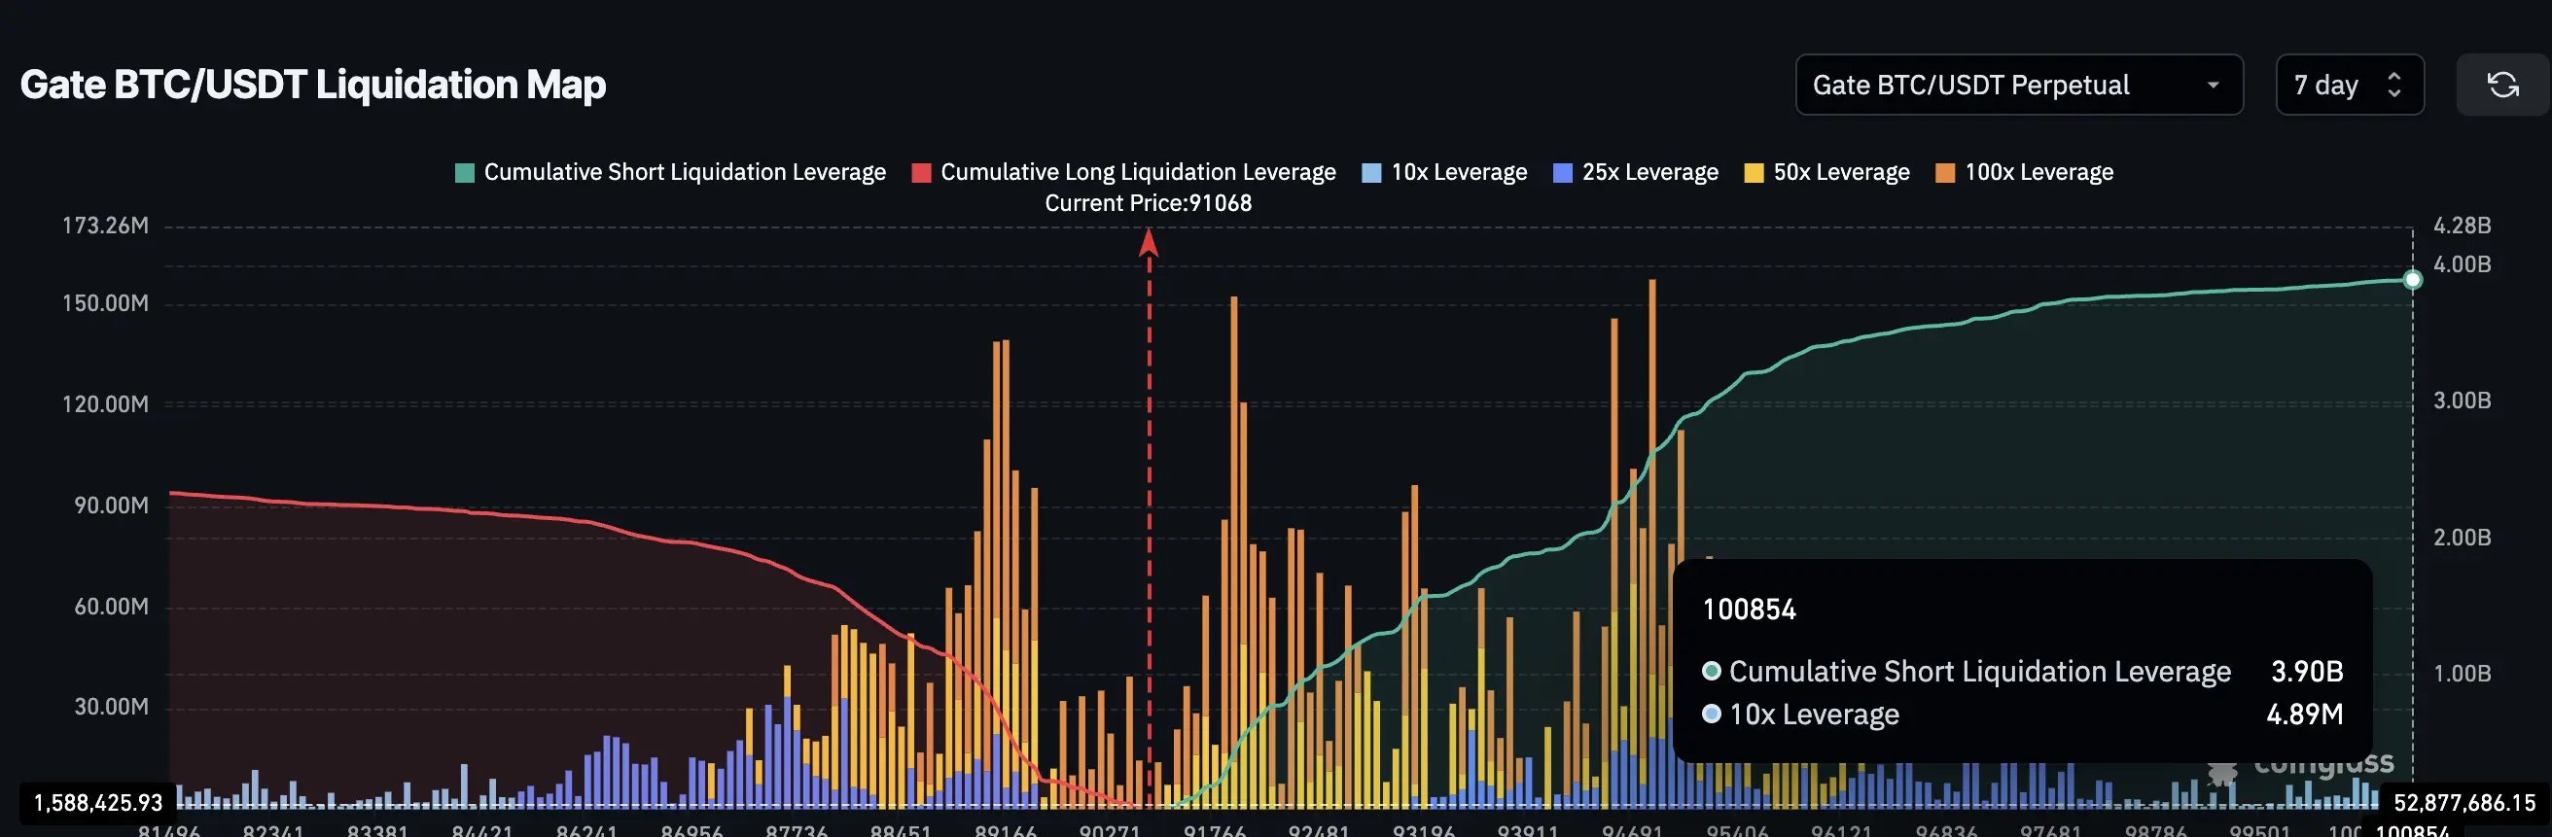Image resolution: width=2552 pixels, height=837 pixels.
Task: Click the light blue 10x Leverage legend swatch
Action: click(x=1371, y=173)
